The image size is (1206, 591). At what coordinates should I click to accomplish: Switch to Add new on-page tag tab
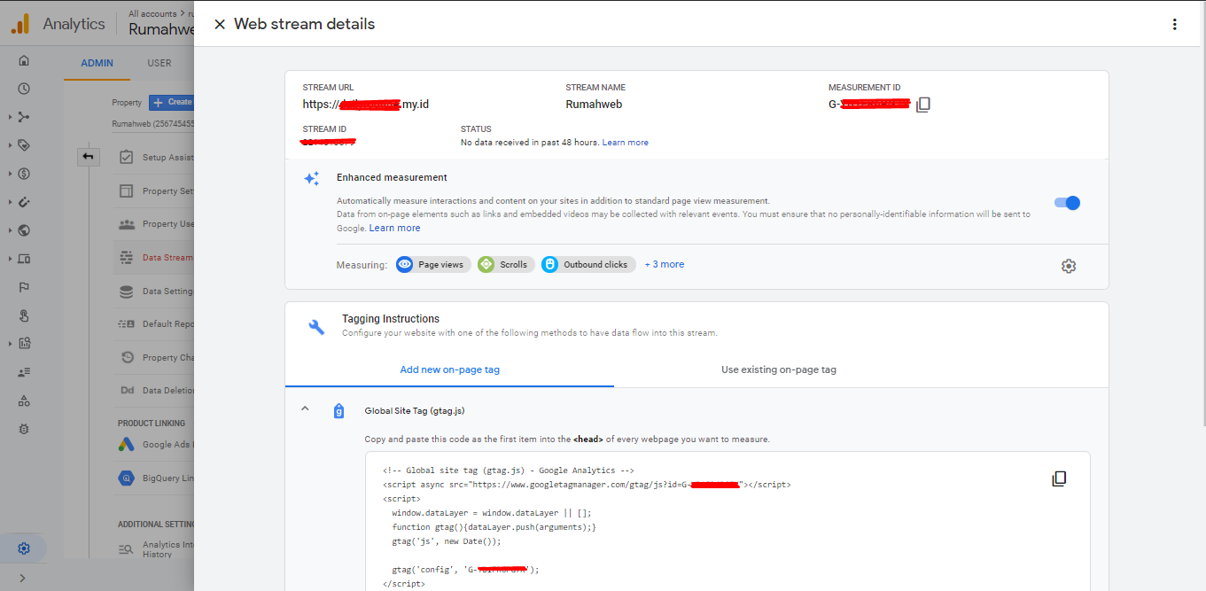pyautogui.click(x=449, y=369)
